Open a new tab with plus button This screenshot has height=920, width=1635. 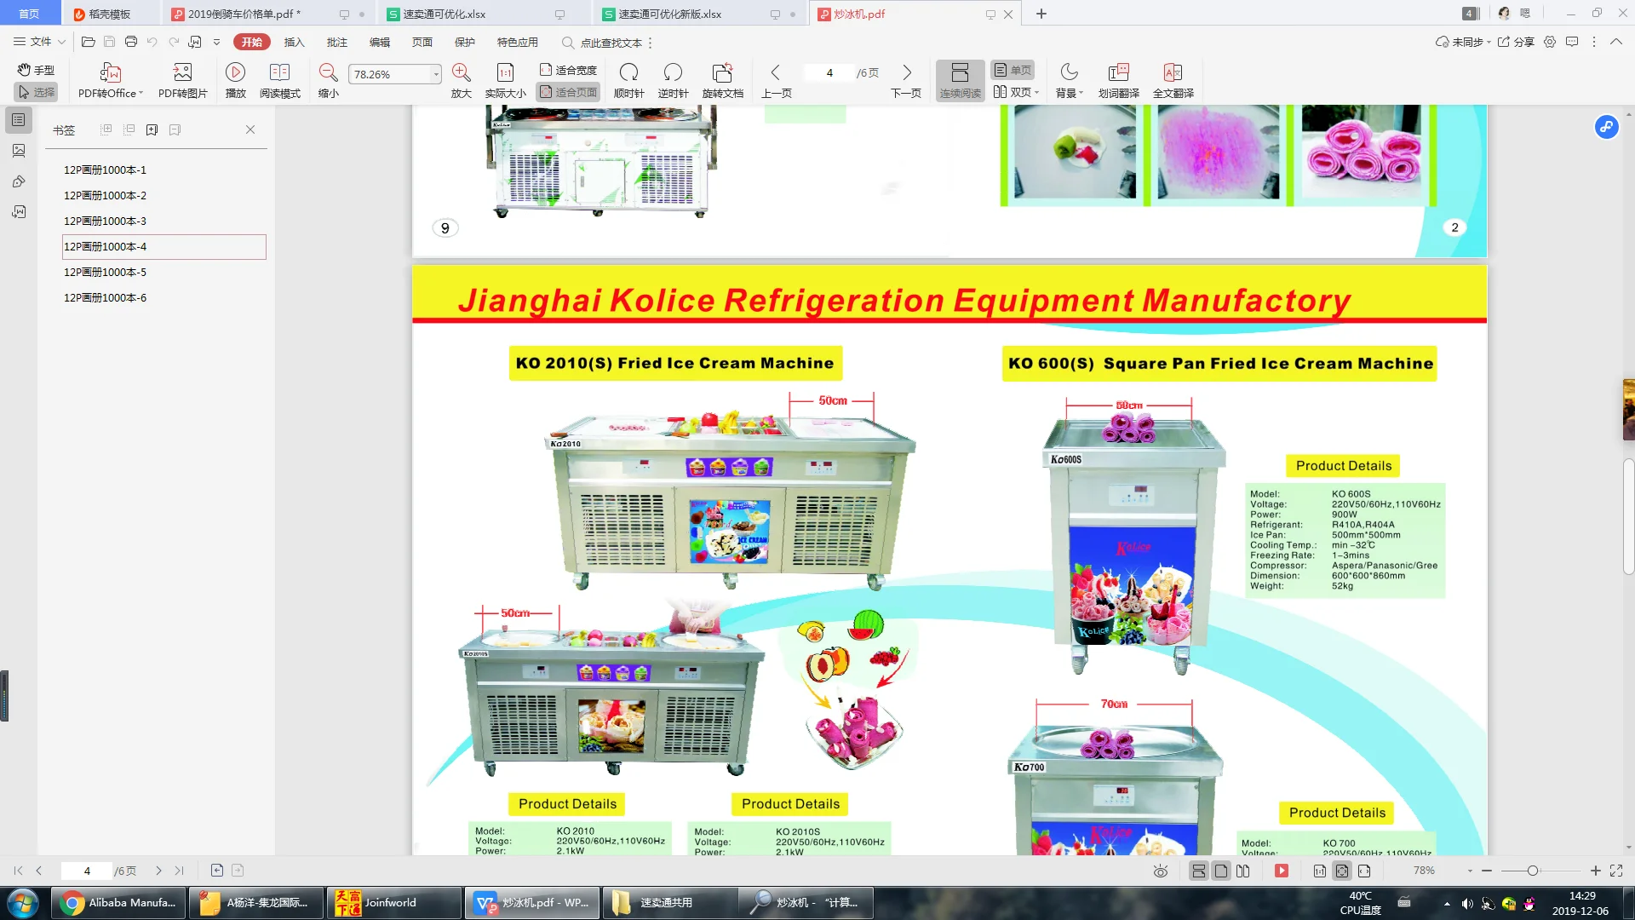(1041, 14)
